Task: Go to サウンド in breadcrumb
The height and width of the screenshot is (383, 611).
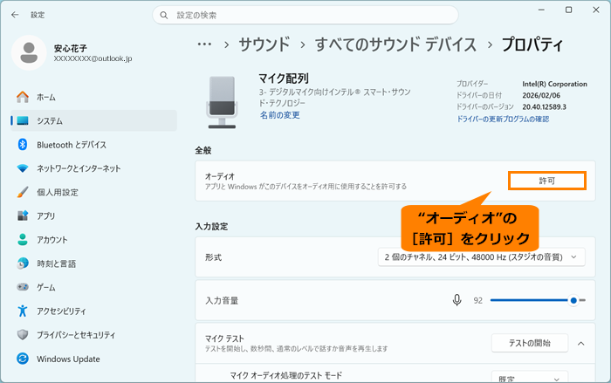Action: 264,44
